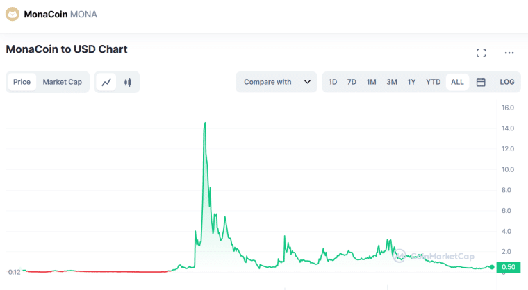Viewport: 528px width, 290px height.
Task: Switch to candlestick chart icon
Action: pyautogui.click(x=128, y=82)
